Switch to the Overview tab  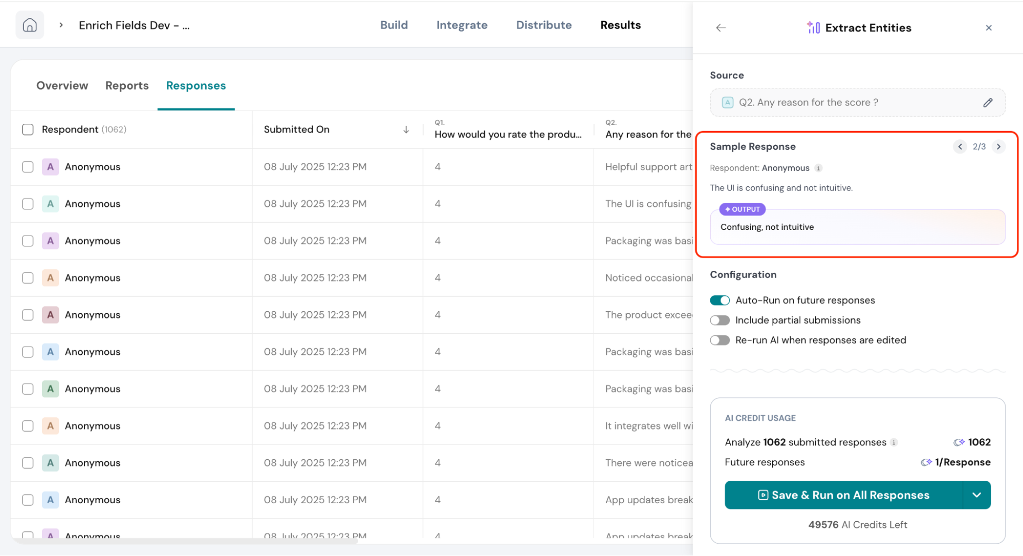62,85
